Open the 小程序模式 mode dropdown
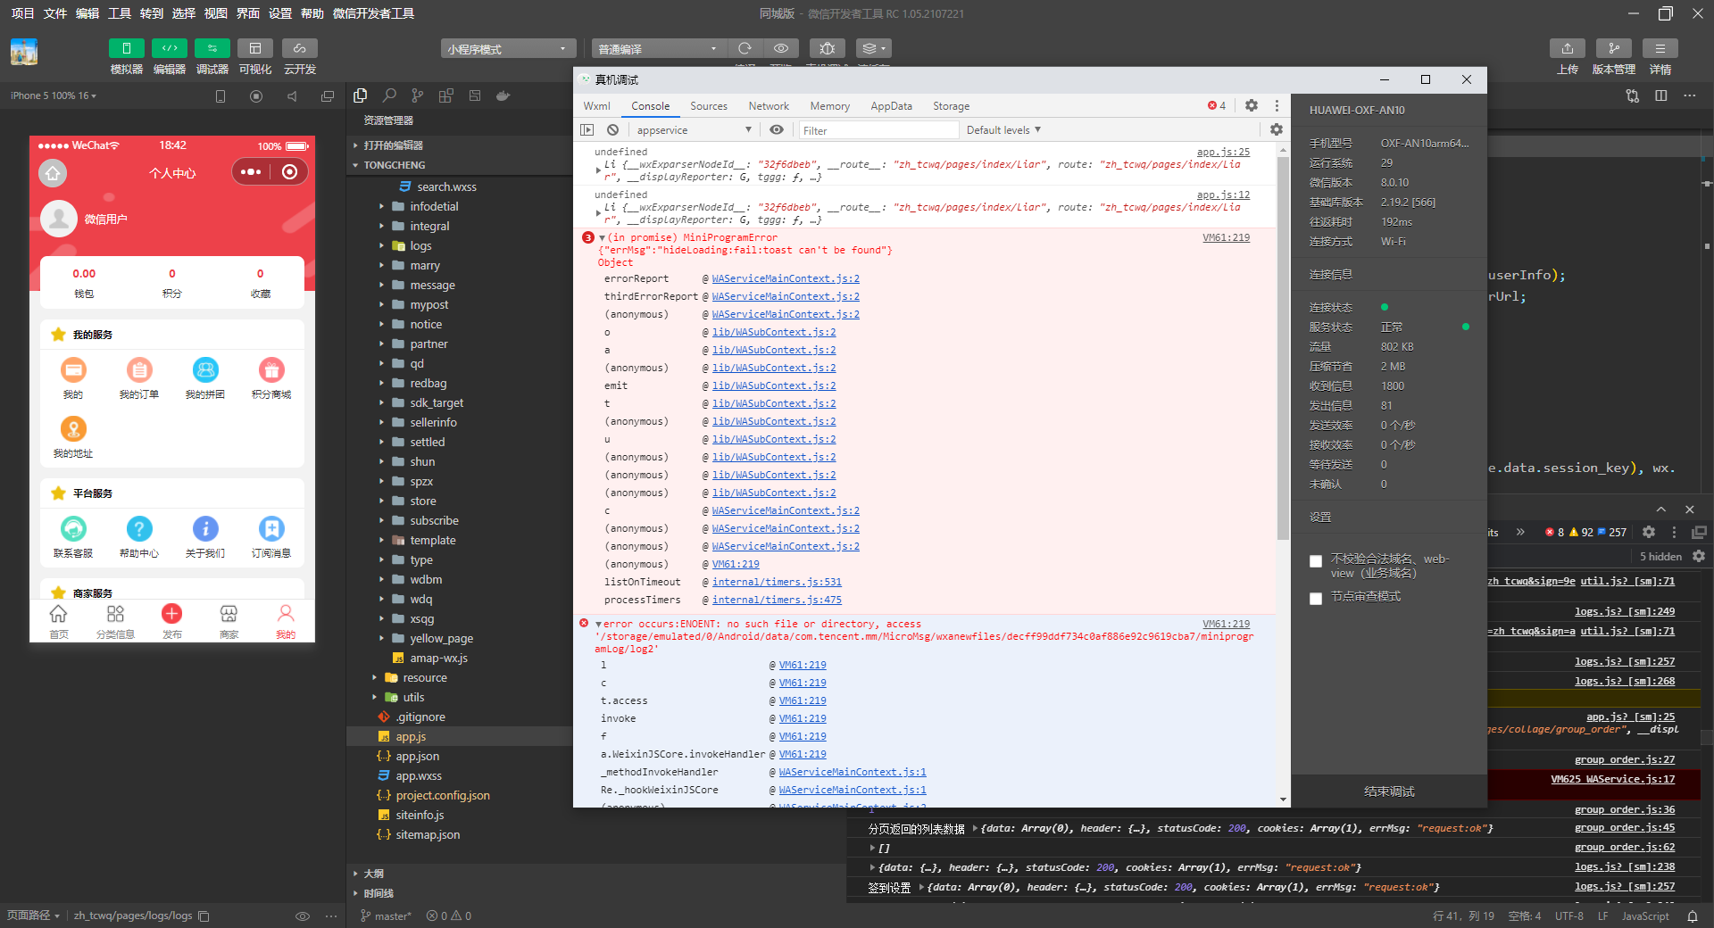Viewport: 1714px width, 928px height. [x=507, y=48]
